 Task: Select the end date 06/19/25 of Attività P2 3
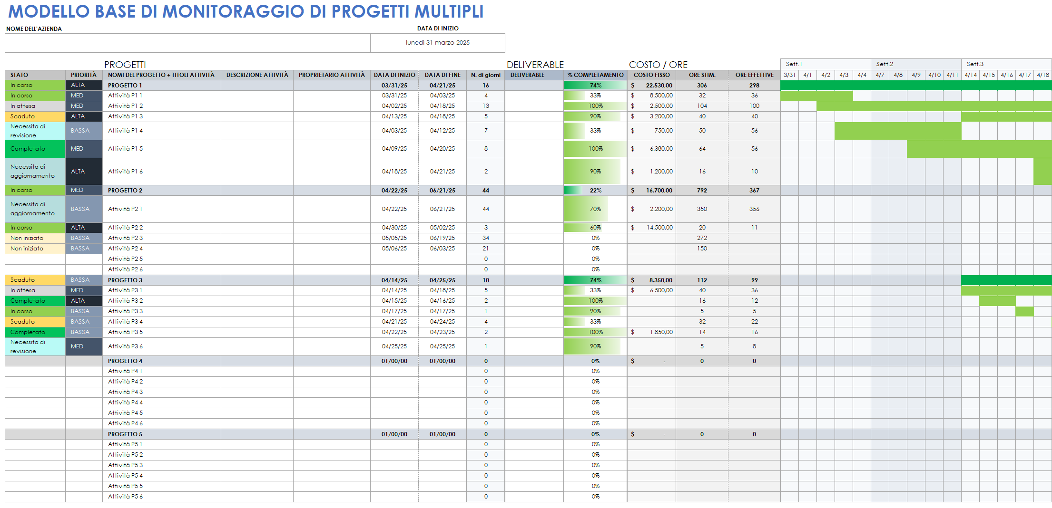pyautogui.click(x=442, y=238)
